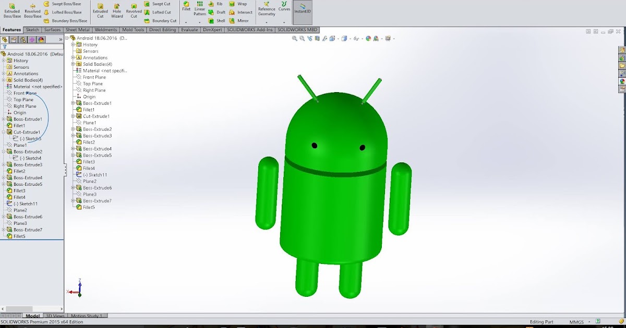Open the Hole Wizard

click(117, 9)
